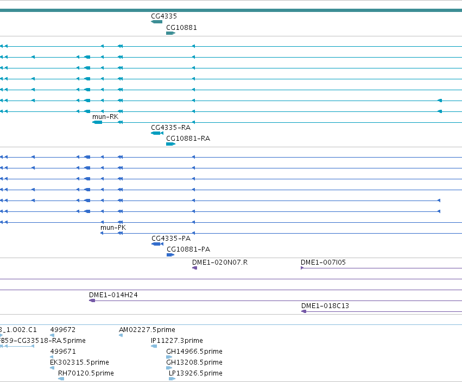Click the EK302315.5prime light-blue glyph
462x382 pixels.
(x=52, y=368)
